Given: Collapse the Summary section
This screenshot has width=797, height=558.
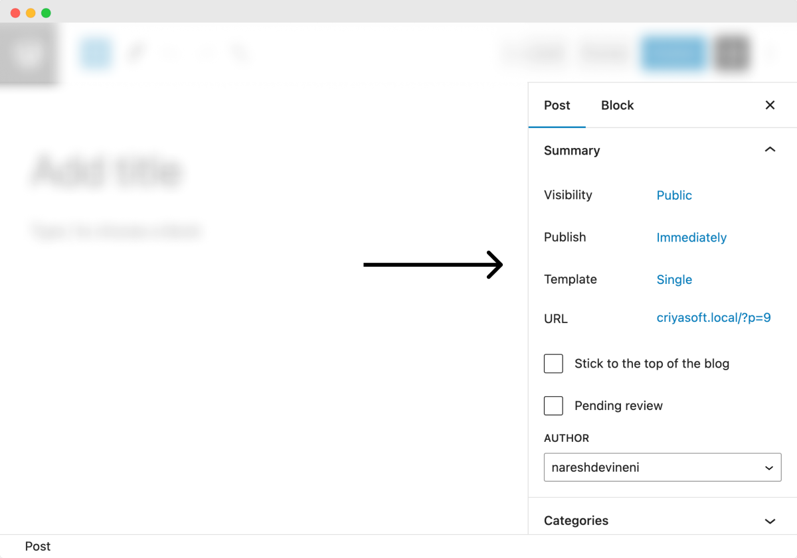Looking at the screenshot, I should tap(770, 150).
